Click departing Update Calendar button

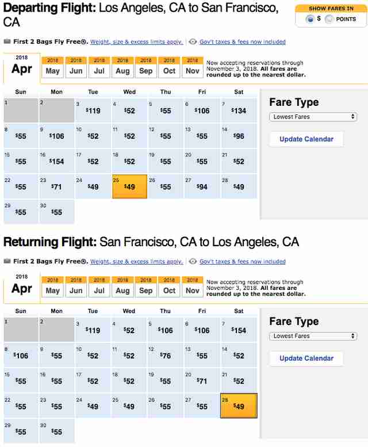coord(306,139)
